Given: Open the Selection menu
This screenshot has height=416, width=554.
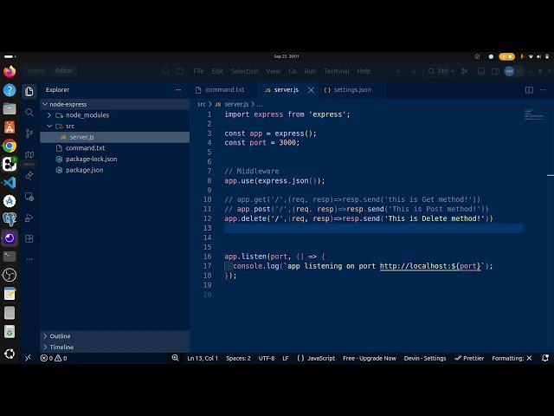Looking at the screenshot, I should [x=244, y=71].
